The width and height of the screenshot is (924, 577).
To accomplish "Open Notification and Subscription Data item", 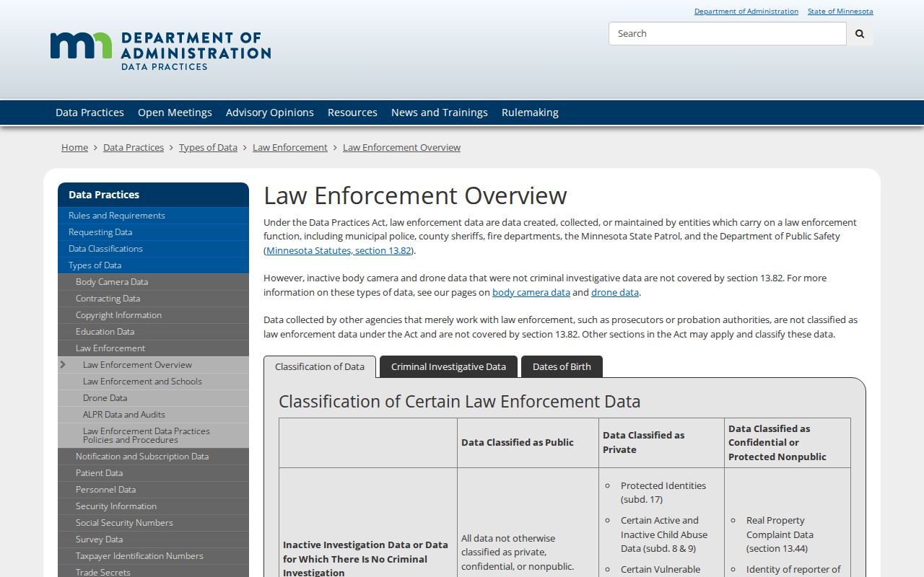I will pyautogui.click(x=153, y=457).
